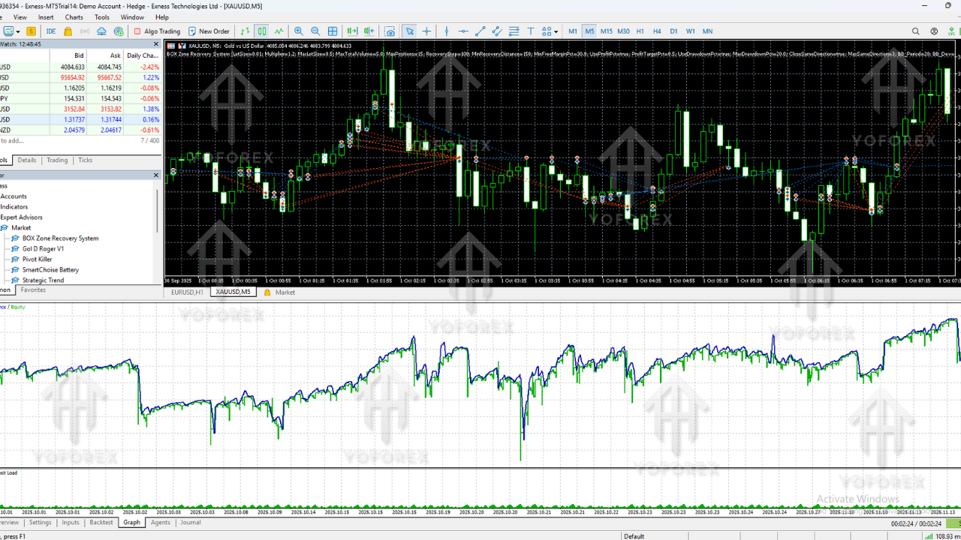Switch to the Backtest tab
961x540 pixels.
coord(101,523)
